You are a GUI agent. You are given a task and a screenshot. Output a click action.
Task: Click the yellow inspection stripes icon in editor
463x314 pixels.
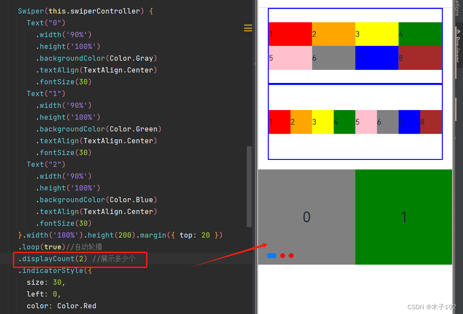coord(248,28)
